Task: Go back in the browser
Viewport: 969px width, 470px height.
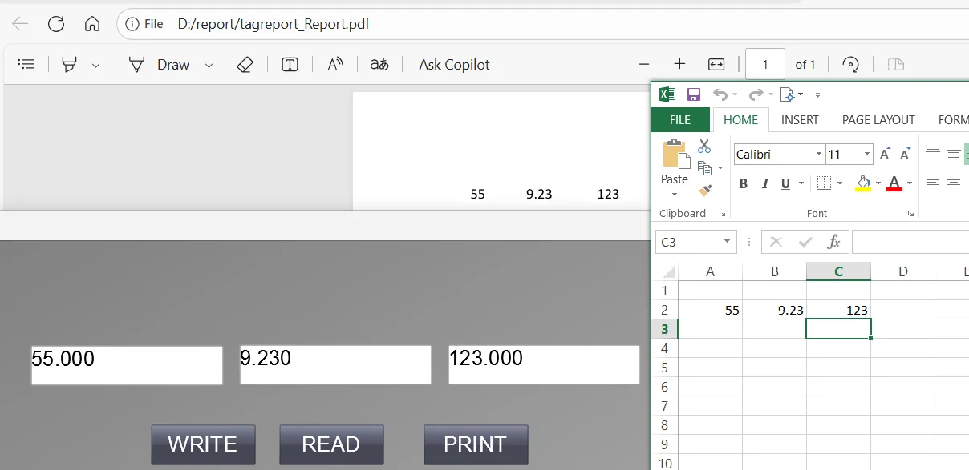Action: click(20, 24)
